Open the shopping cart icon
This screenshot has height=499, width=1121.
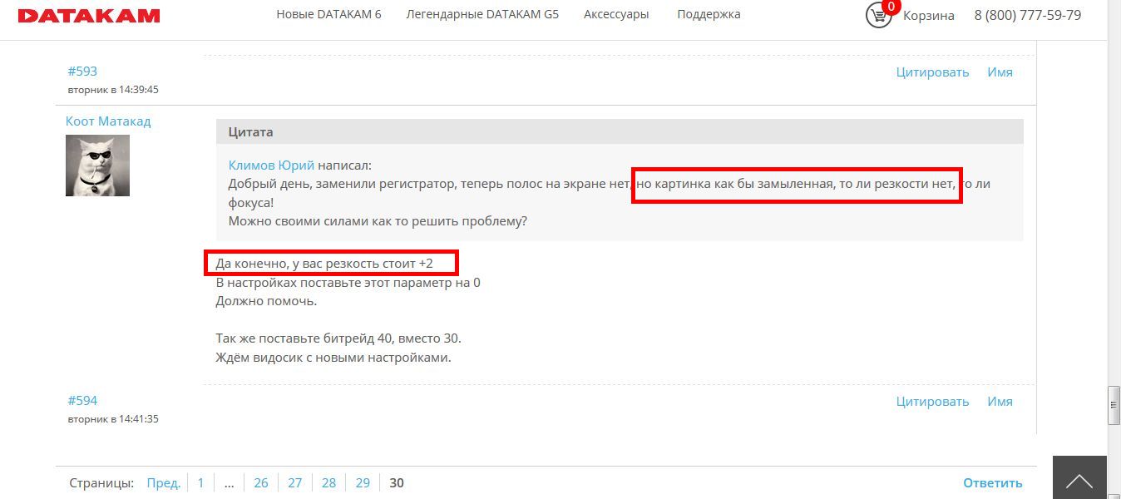coord(878,15)
